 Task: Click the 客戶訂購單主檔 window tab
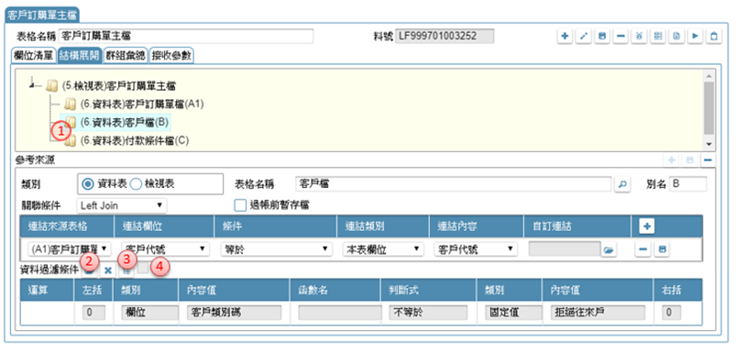click(x=42, y=15)
